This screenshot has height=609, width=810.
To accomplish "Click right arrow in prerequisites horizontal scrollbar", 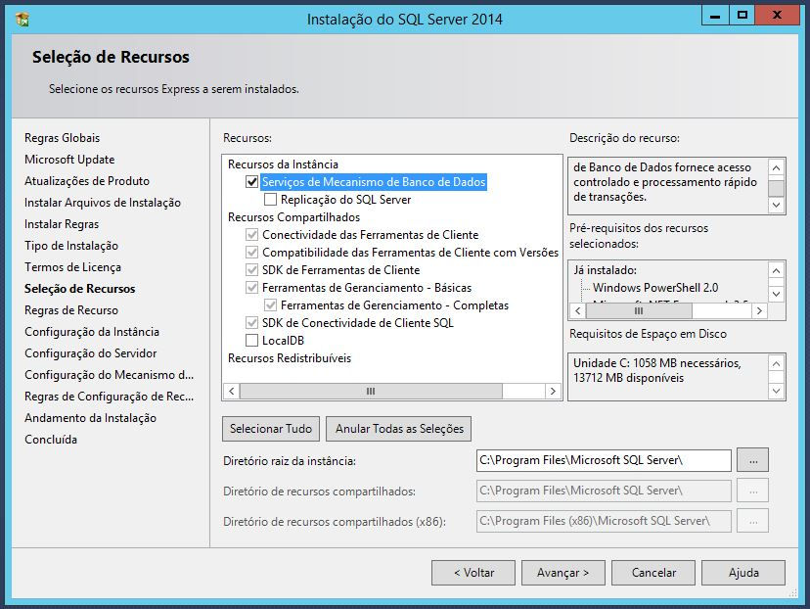I will [759, 310].
